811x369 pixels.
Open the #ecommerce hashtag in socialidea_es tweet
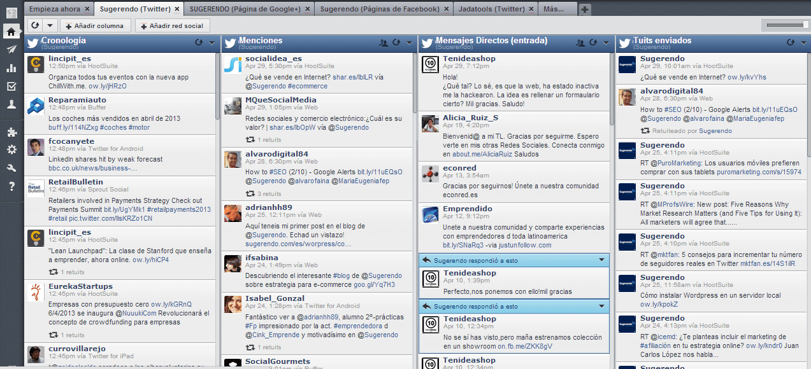(x=309, y=86)
